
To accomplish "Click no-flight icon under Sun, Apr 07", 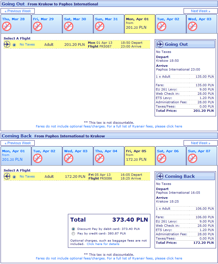I will (192, 158).
